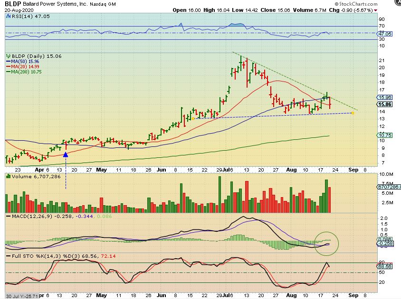Image resolution: width=401 pixels, height=299 pixels.
Task: Click the 15.96 price tag on right axis
Action: (385, 98)
